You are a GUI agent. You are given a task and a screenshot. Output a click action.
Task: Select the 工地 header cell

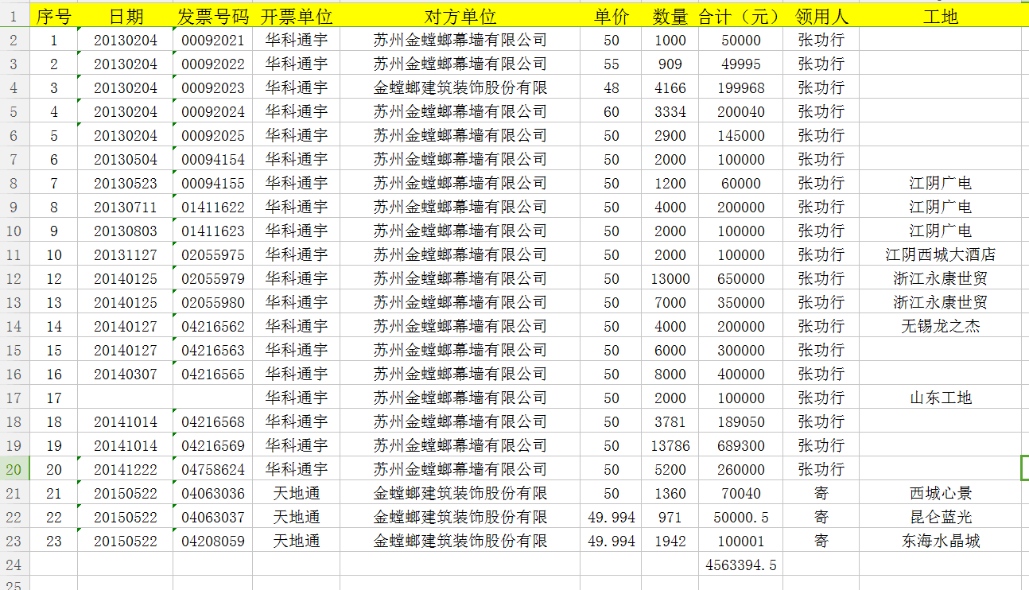[x=941, y=16]
